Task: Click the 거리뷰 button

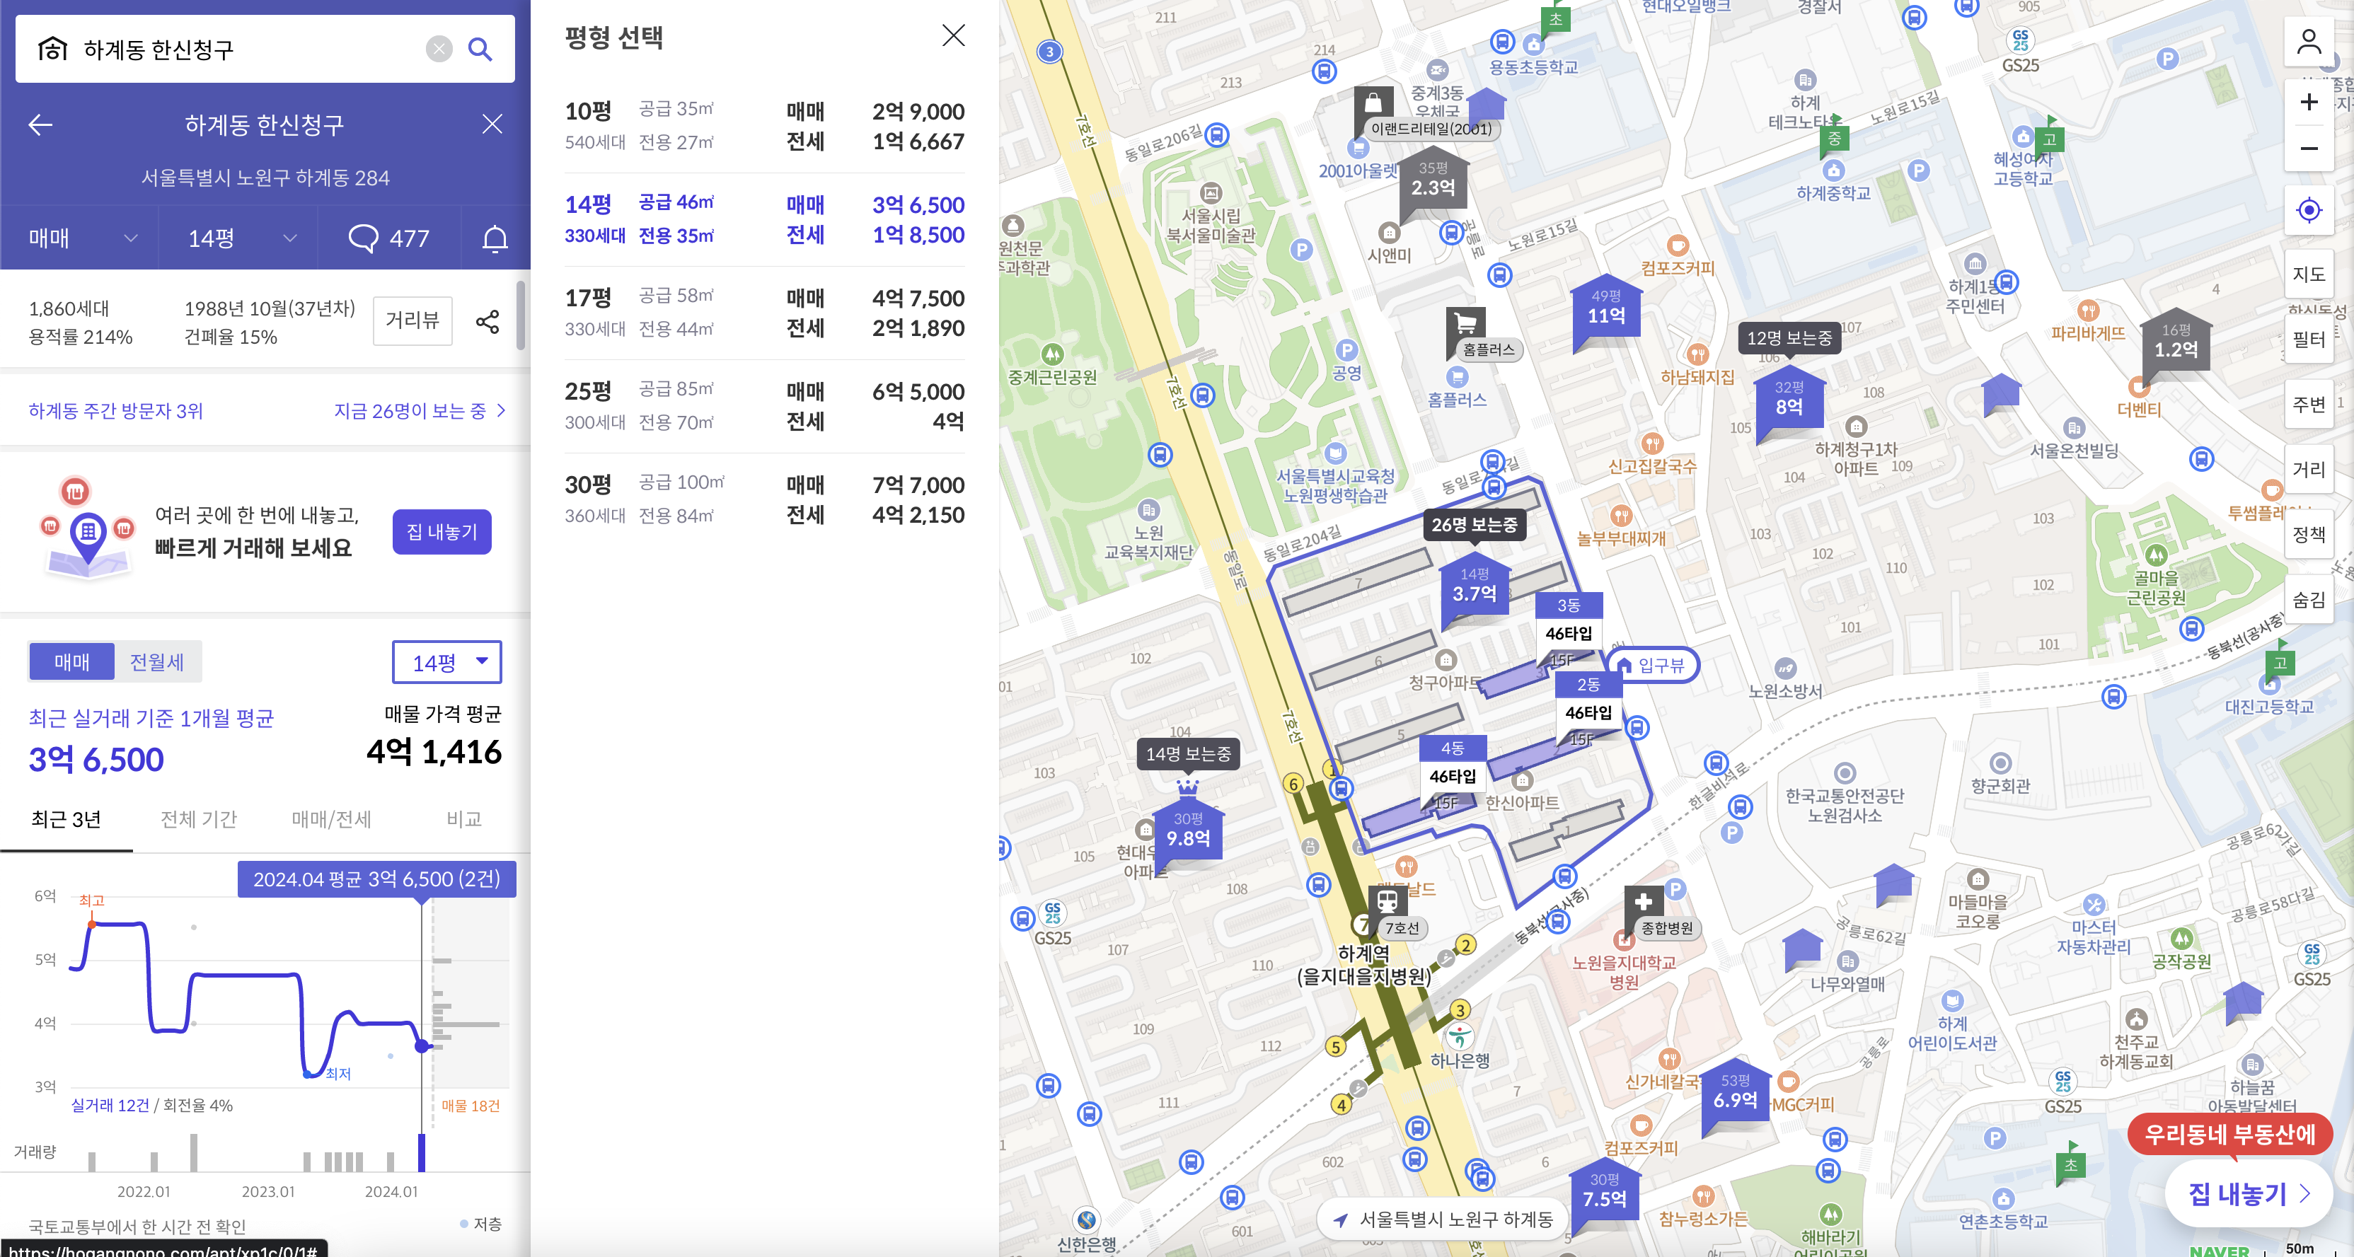Action: click(412, 320)
